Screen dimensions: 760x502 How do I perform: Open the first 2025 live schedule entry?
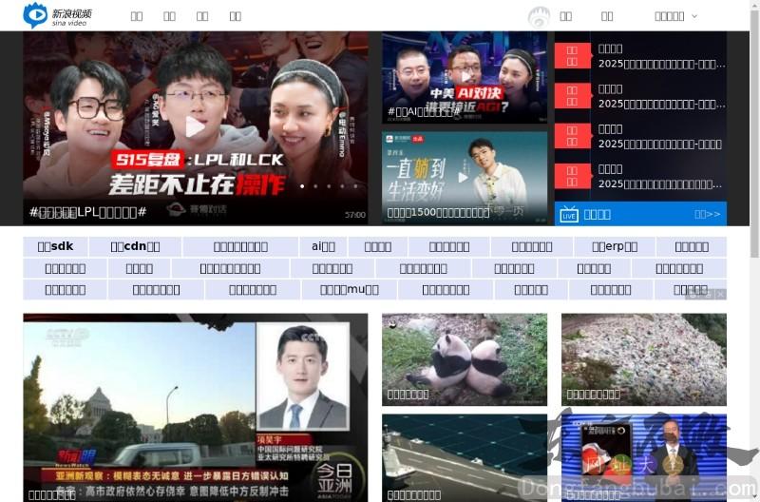click(x=661, y=64)
